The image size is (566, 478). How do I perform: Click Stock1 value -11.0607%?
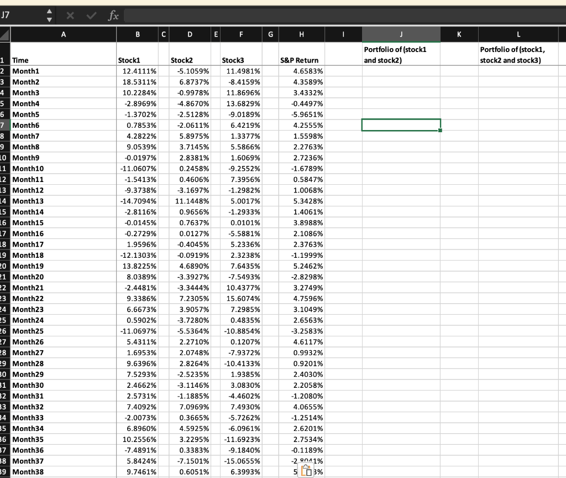point(138,169)
